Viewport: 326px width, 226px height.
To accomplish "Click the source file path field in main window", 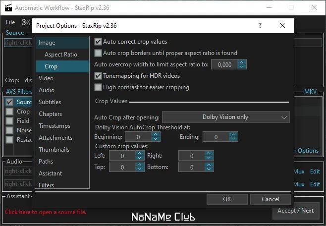I will pyautogui.click(x=18, y=43).
